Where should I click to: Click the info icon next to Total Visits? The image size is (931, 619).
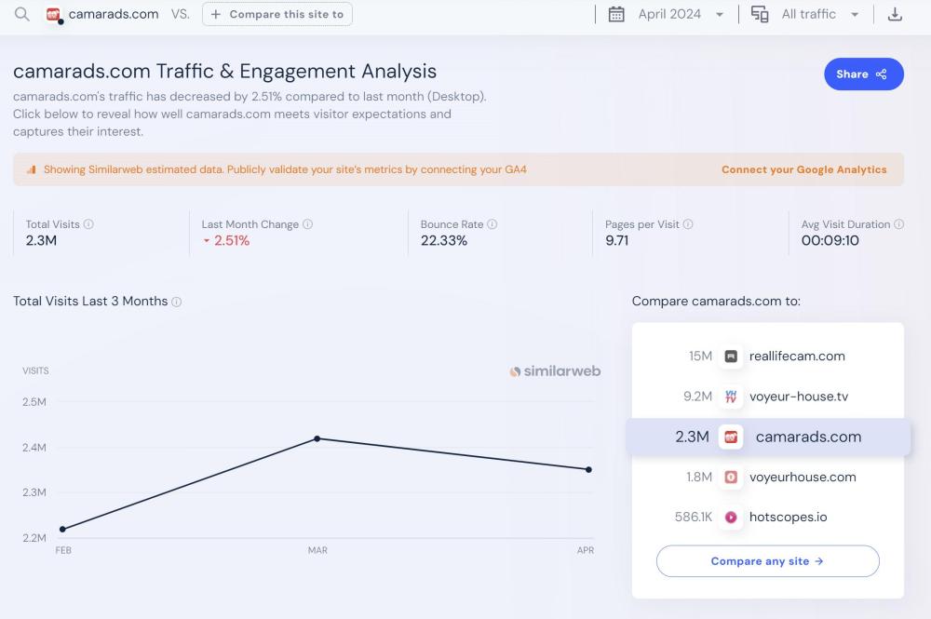(x=88, y=224)
